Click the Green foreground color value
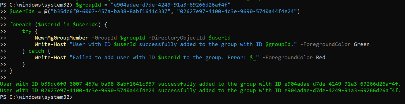 click(x=362, y=44)
